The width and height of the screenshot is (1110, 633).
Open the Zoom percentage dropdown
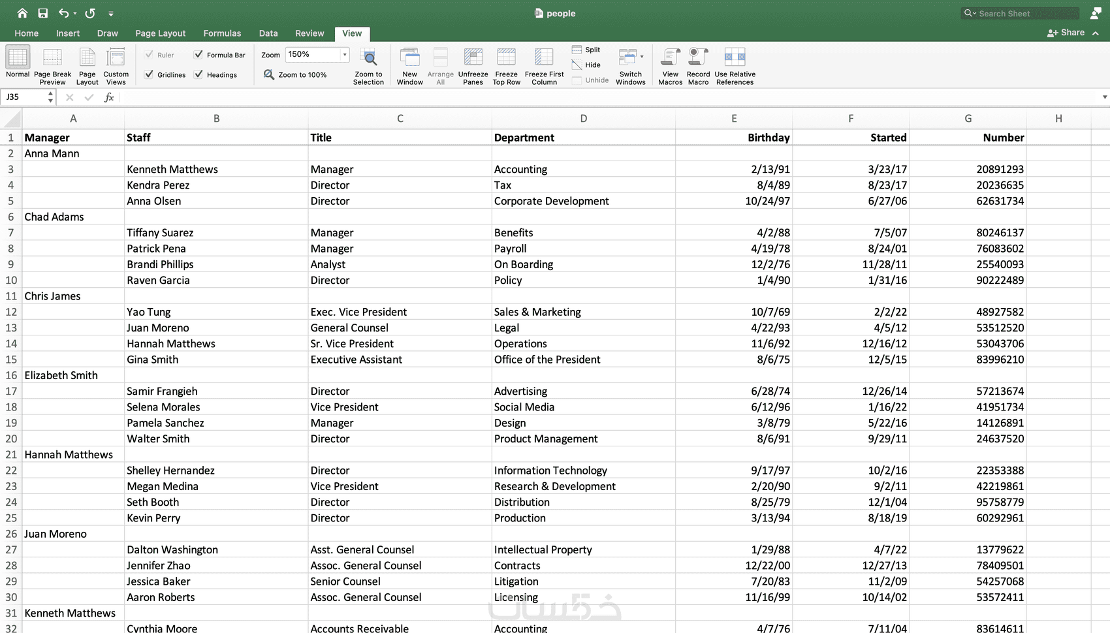tap(345, 55)
